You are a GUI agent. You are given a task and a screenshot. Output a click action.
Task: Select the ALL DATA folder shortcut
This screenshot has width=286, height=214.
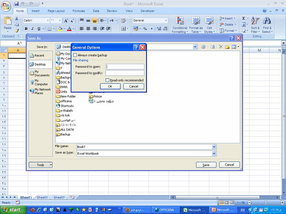coord(65,130)
